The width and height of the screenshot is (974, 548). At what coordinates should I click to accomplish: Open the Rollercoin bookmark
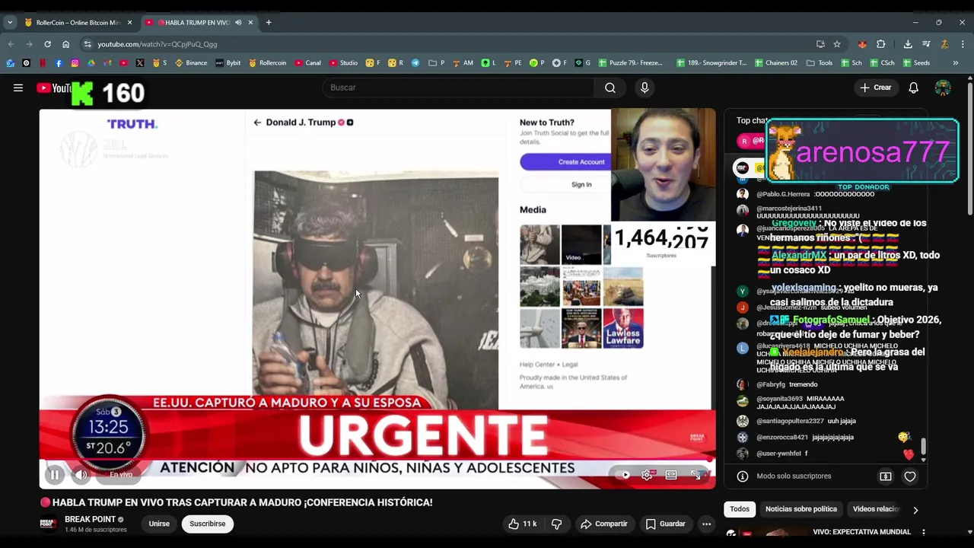[x=268, y=63]
